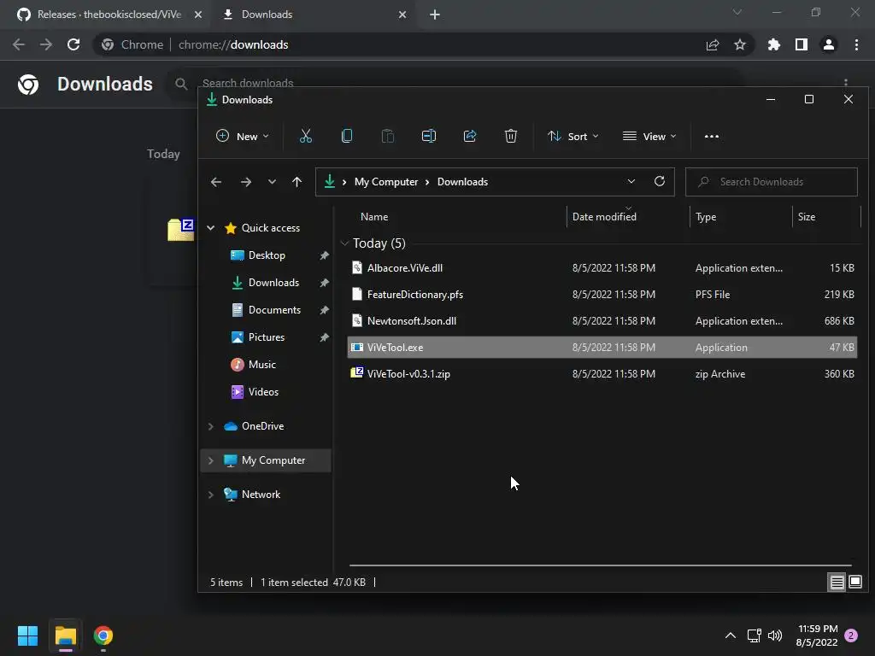Open the See more ellipsis menu in Explorer
The image size is (875, 656).
[x=712, y=136]
